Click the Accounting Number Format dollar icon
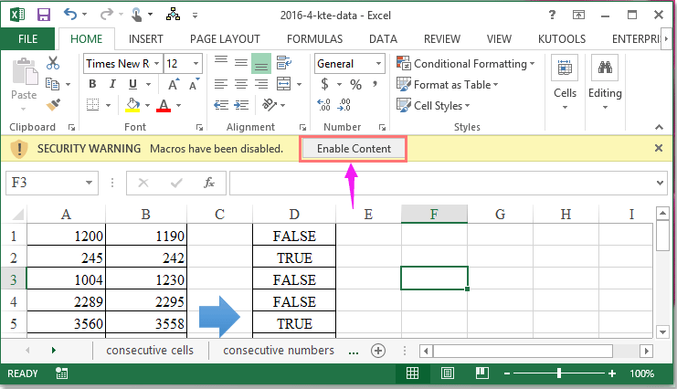The height and width of the screenshot is (389, 677). coord(325,84)
